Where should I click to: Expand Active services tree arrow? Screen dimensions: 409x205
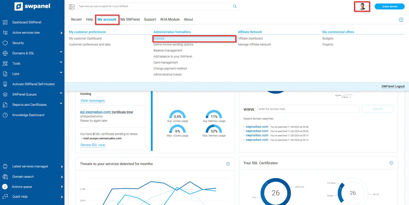click(x=62, y=33)
